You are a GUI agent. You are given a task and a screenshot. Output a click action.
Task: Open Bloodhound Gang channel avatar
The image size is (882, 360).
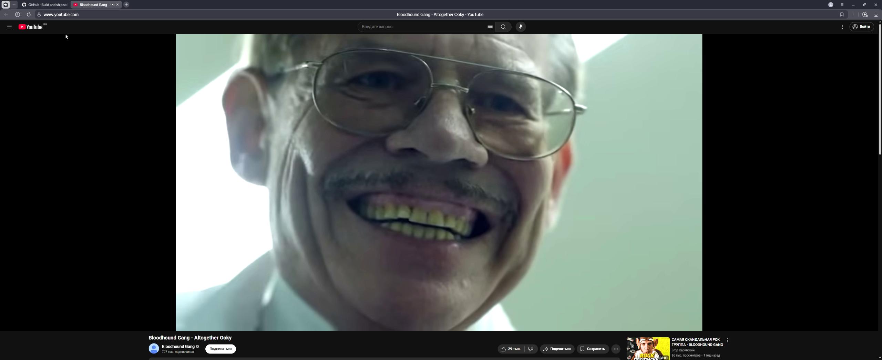[154, 349]
